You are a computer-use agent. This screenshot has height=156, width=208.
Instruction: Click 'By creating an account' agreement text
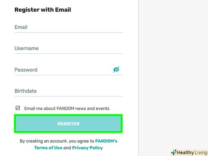(57, 141)
